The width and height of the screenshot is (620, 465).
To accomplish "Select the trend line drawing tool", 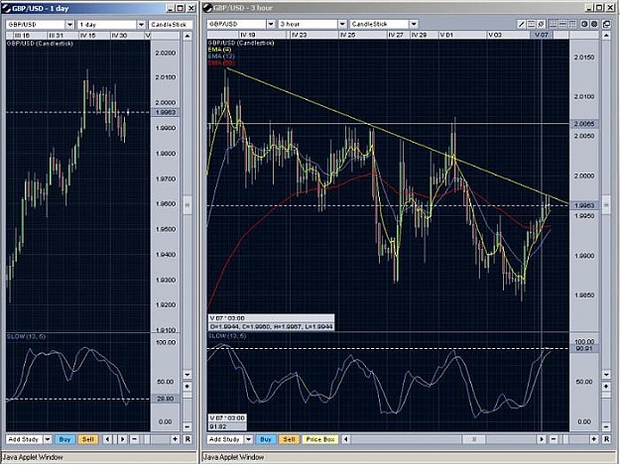I will [522, 25].
